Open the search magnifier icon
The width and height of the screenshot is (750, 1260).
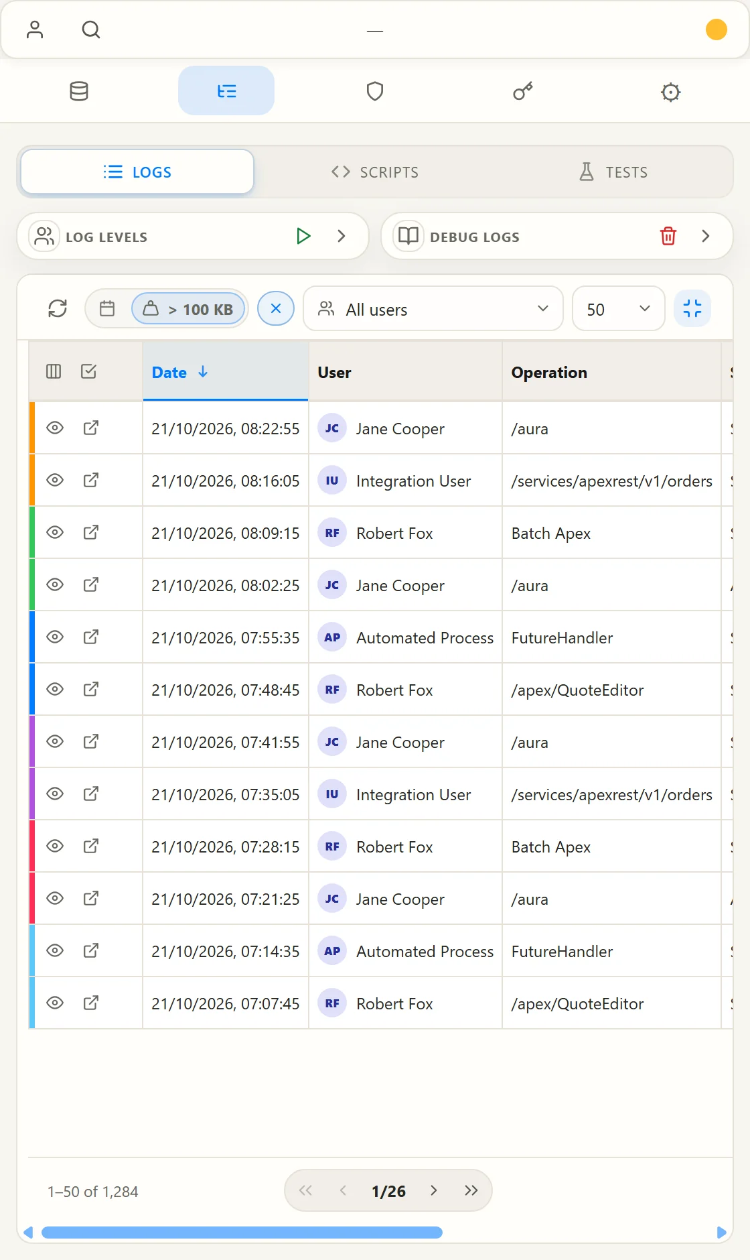tap(91, 29)
